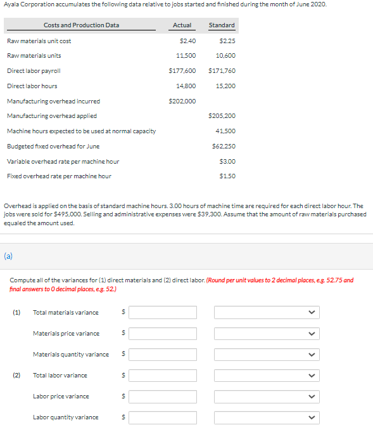
Task: Click the $202,000 overhead incurred value
Action: [x=182, y=101]
